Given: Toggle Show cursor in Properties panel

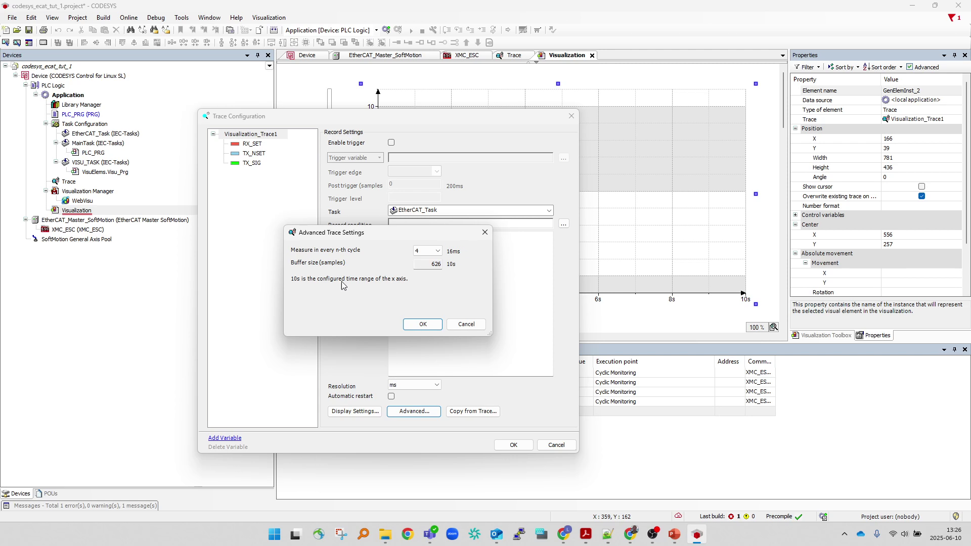Looking at the screenshot, I should (x=922, y=187).
